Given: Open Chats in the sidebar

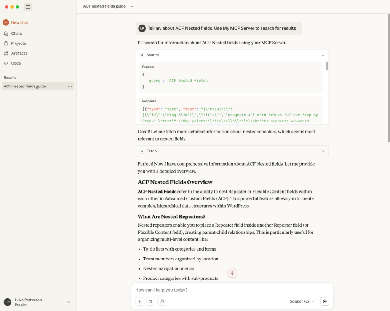Looking at the screenshot, I should pos(16,33).
